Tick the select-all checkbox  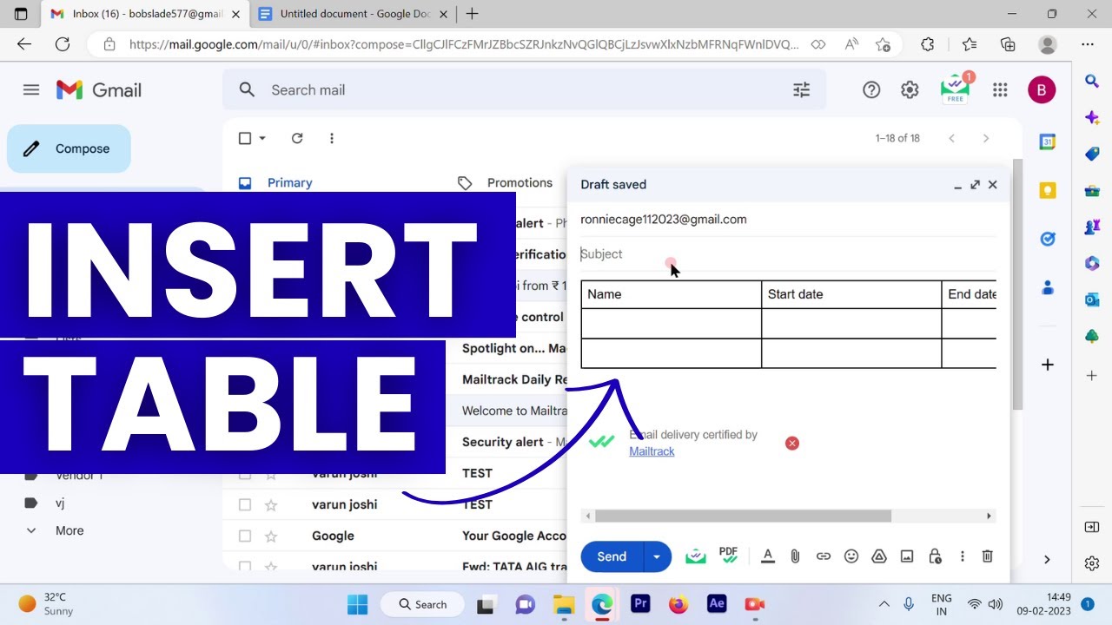coord(245,138)
